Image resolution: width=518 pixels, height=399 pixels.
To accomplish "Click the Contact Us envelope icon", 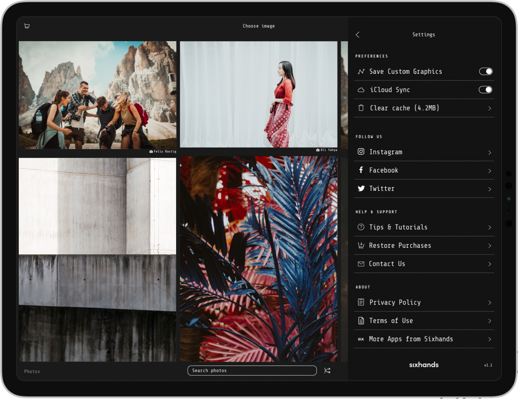I will click(361, 264).
